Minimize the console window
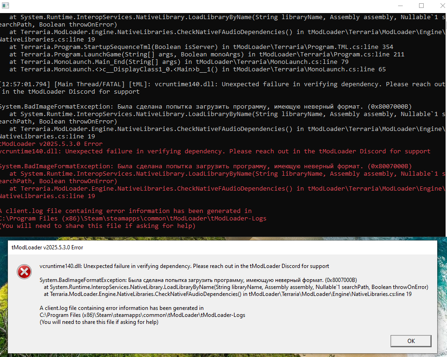Viewport: 447px width, 357px height. (x=400, y=6)
